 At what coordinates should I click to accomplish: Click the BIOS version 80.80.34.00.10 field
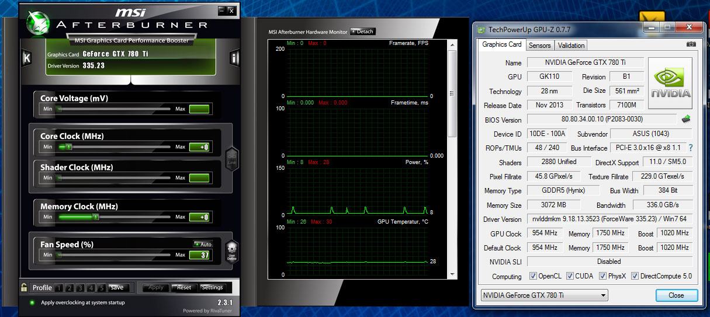pos(602,119)
